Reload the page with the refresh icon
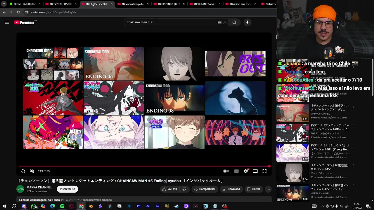The image size is (374, 210). click(x=18, y=12)
